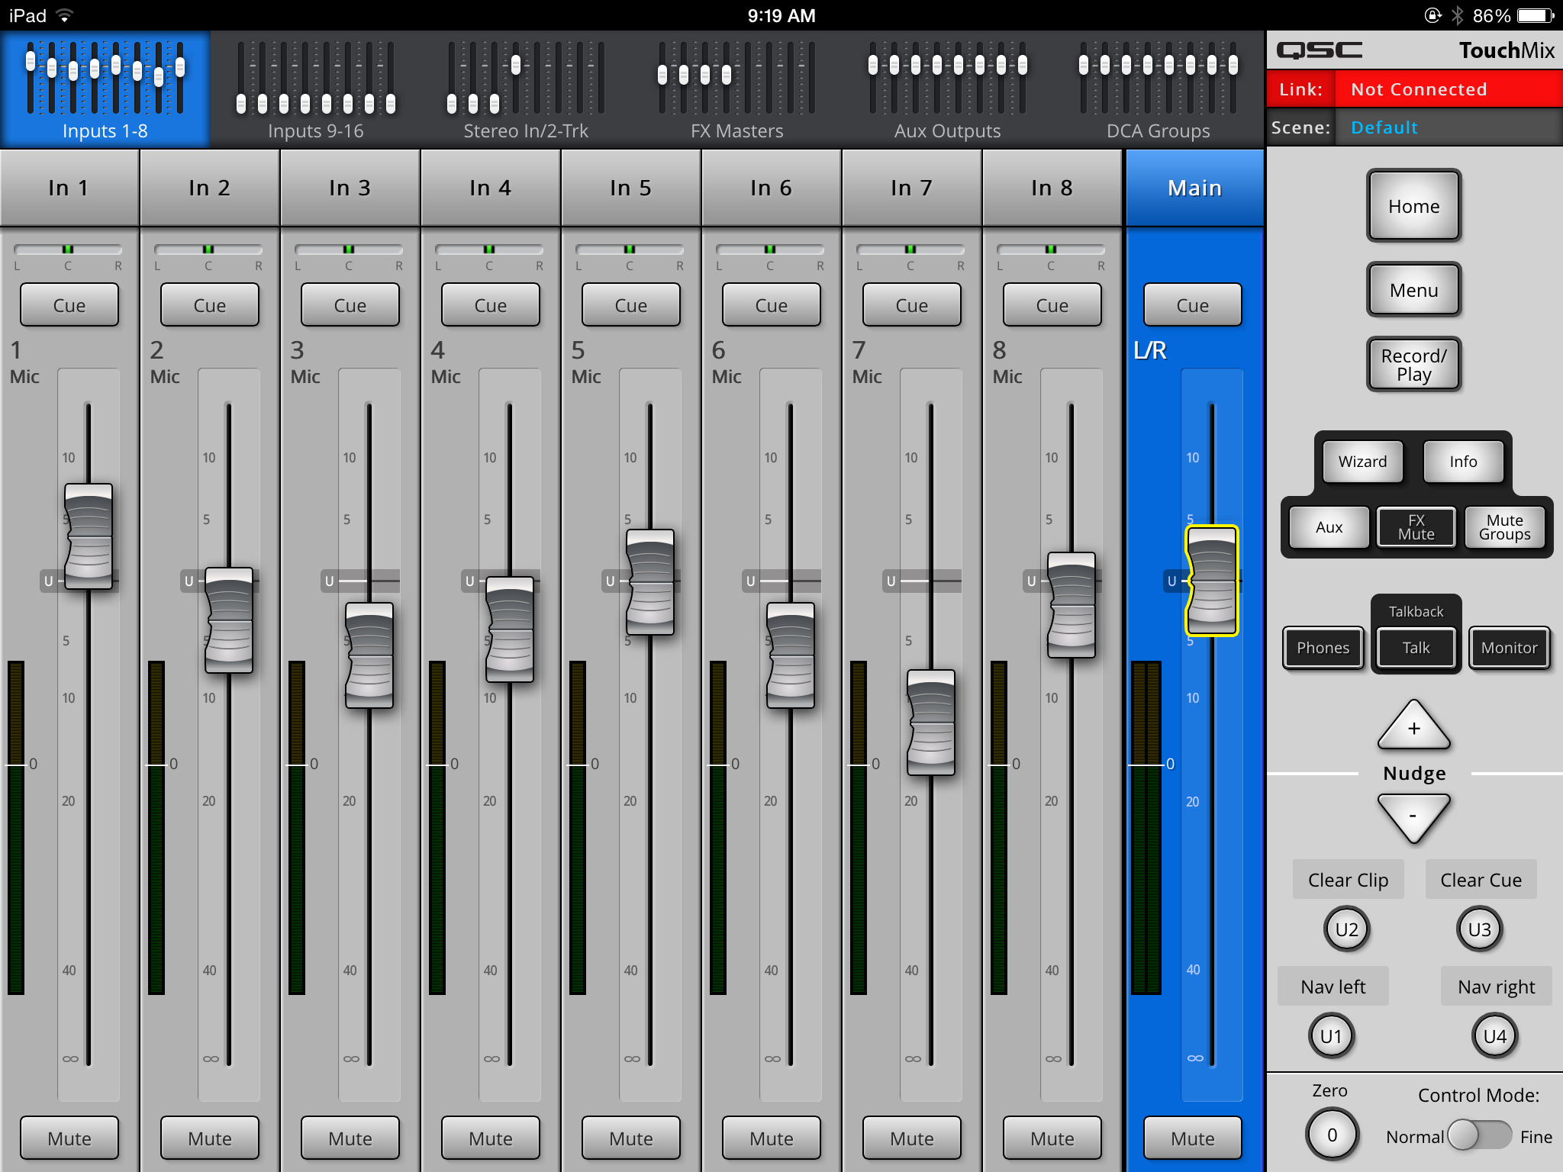Tap the U2 user button
This screenshot has width=1563, height=1172.
tap(1346, 929)
